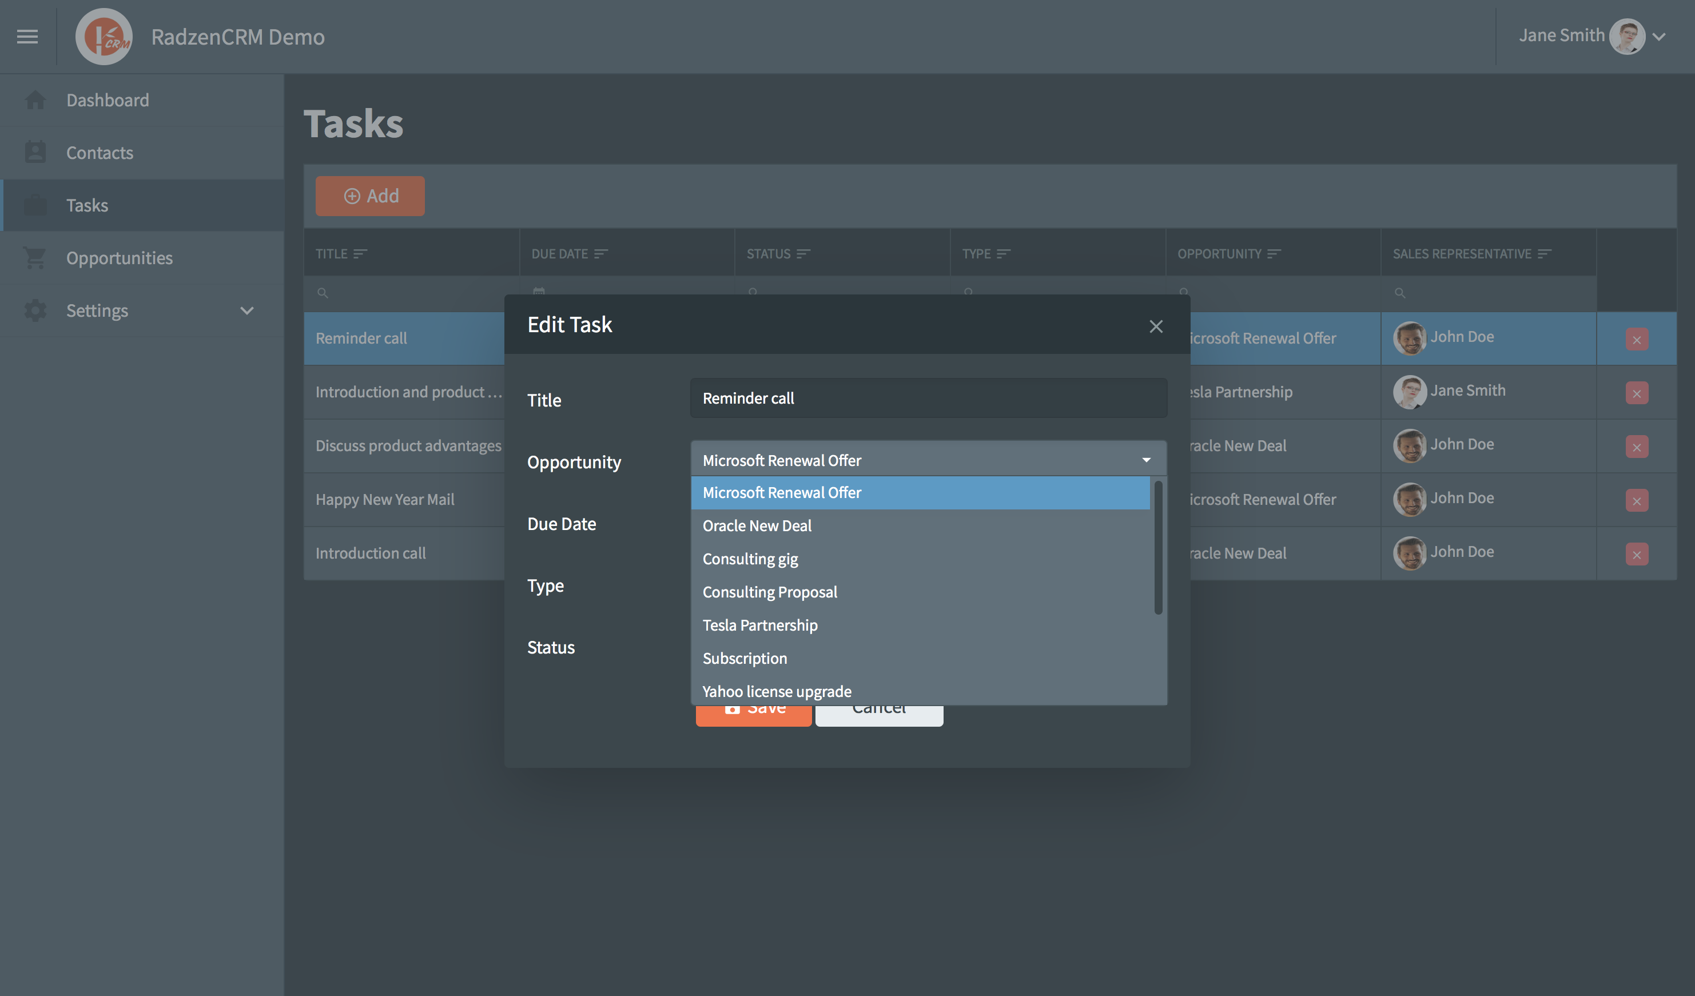1695x996 pixels.
Task: Delete the Discuss product advantages row
Action: pos(1637,447)
